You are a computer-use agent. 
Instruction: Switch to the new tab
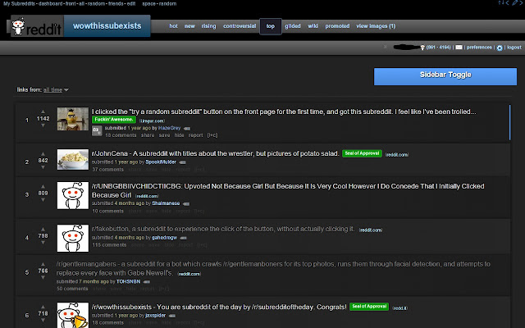pos(189,26)
